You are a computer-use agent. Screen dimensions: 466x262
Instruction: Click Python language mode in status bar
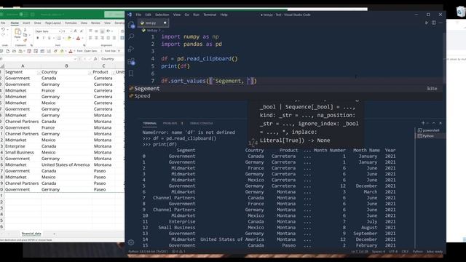(x=417, y=251)
